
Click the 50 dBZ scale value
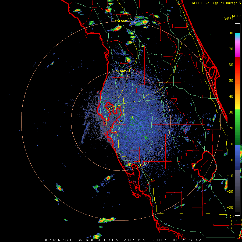pos(231,81)
